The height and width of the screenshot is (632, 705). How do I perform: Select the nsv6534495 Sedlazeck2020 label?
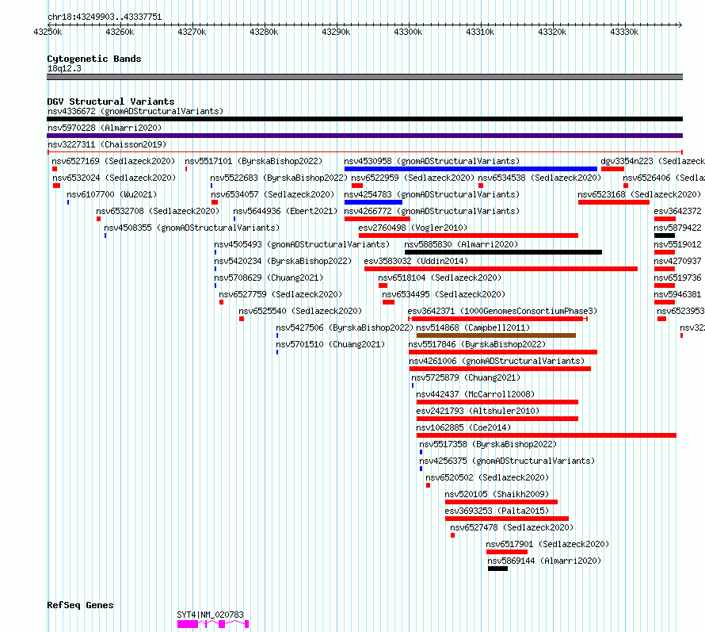(x=444, y=294)
